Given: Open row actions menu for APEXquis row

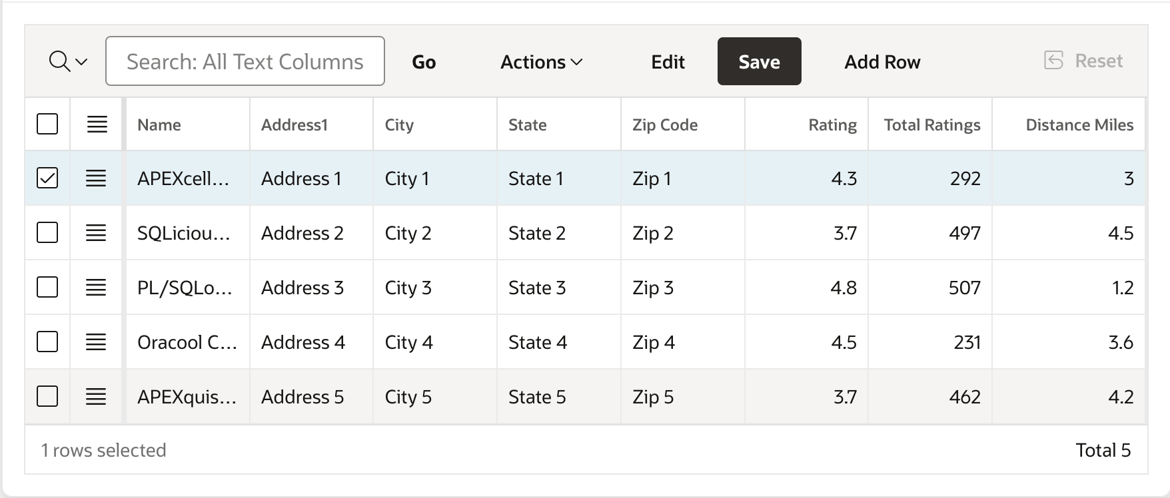Looking at the screenshot, I should [96, 396].
